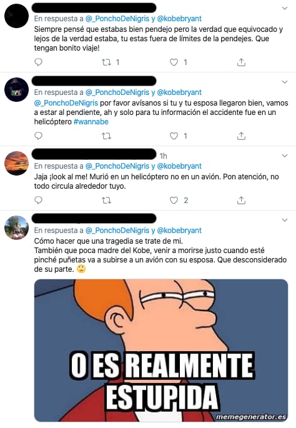The height and width of the screenshot is (428, 296).
Task: Retweet the #wannabe helicopter tweet
Action: [x=106, y=136]
